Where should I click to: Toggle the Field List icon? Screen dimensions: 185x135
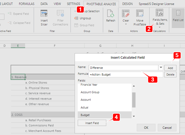tap(178, 13)
